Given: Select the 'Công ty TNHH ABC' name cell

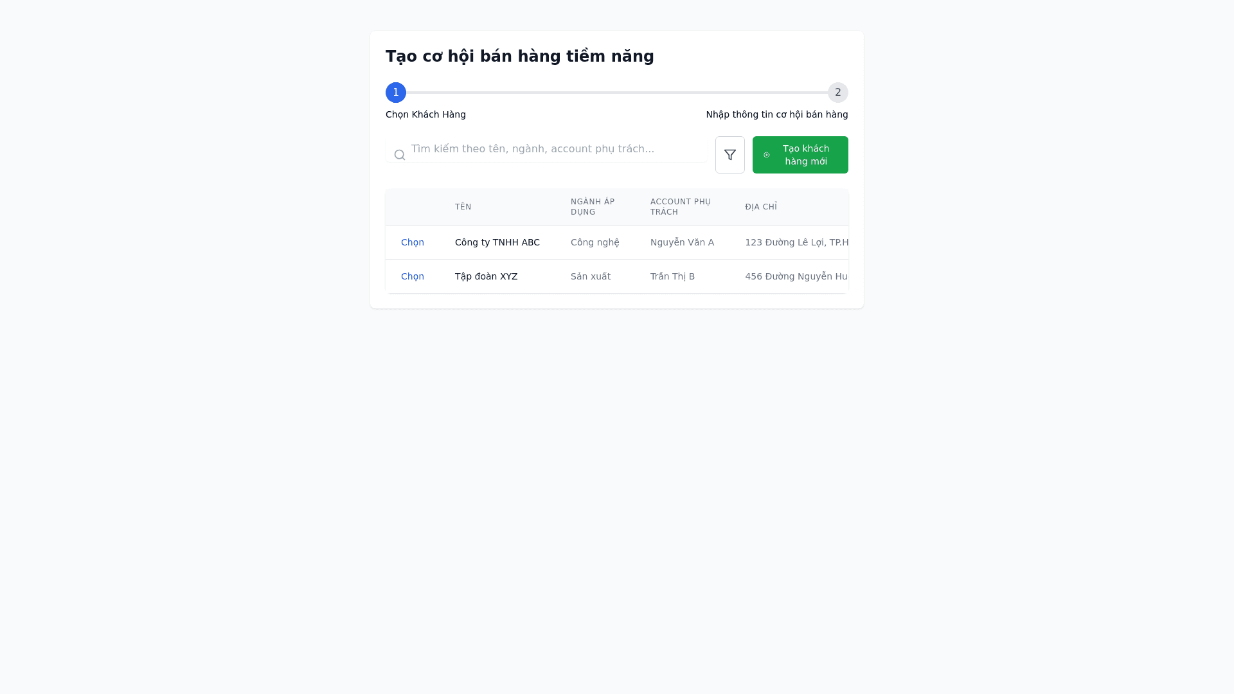Looking at the screenshot, I should pyautogui.click(x=497, y=242).
